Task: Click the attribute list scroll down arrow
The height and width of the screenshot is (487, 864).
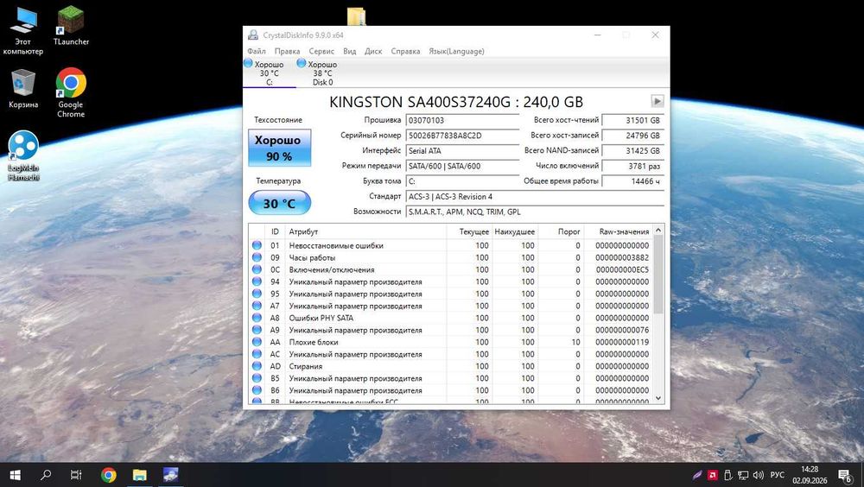Action: pyautogui.click(x=658, y=398)
